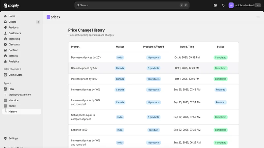The image size is (264, 148).
Task: Click Completed status for Oct 6 row
Action: coord(220,57)
